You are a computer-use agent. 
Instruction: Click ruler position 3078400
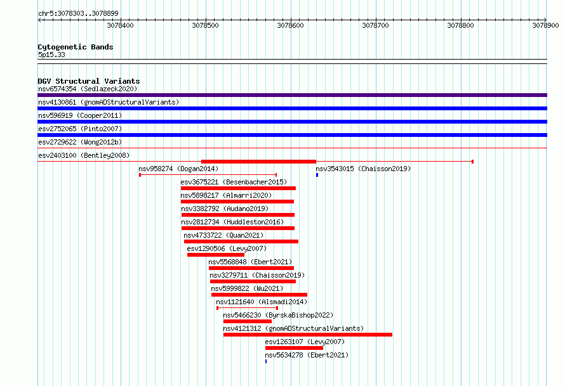(121, 25)
